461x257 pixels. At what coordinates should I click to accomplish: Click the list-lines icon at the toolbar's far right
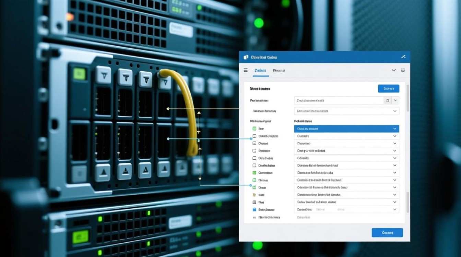(x=403, y=70)
